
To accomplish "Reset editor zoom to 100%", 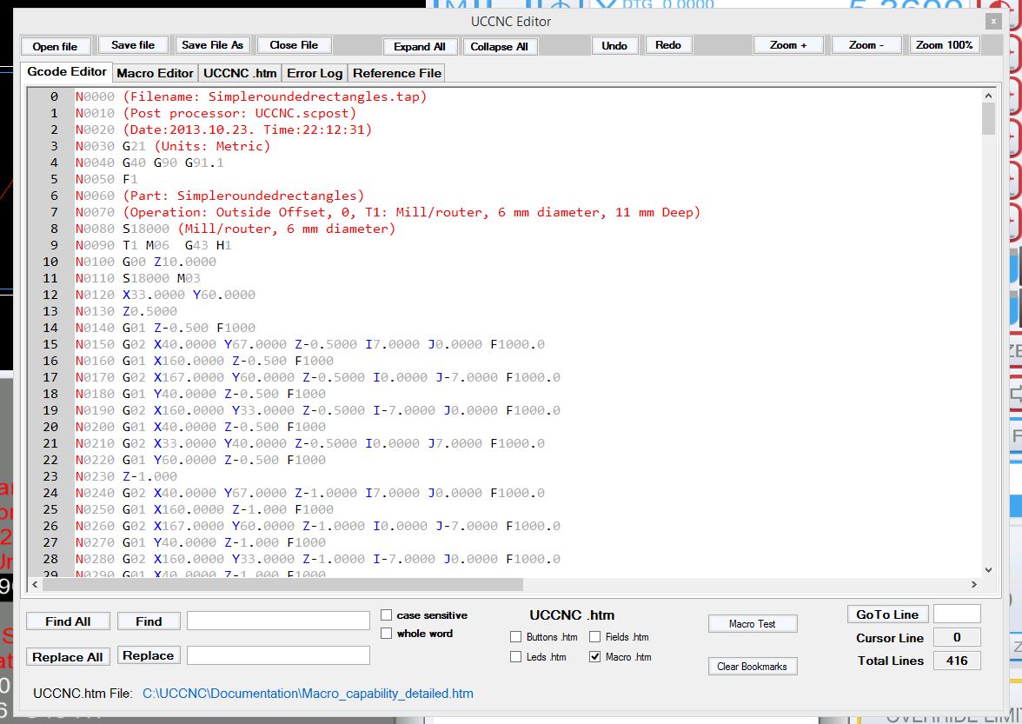I will (945, 45).
